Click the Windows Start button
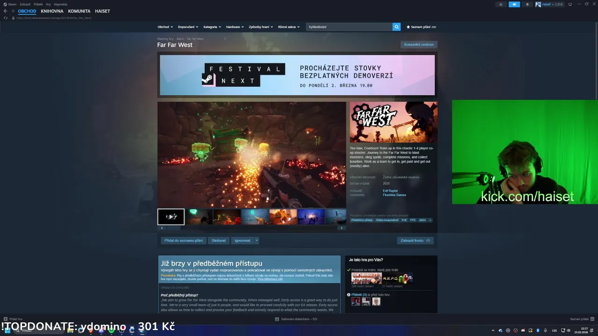Screen dimensions: 598x336 click(x=7, y=330)
